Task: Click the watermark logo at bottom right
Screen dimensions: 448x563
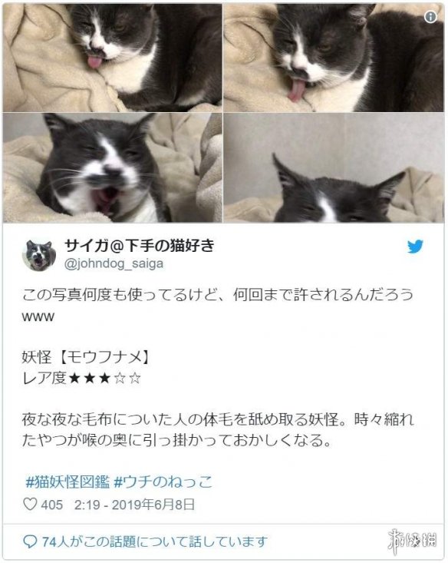Action: (413, 541)
